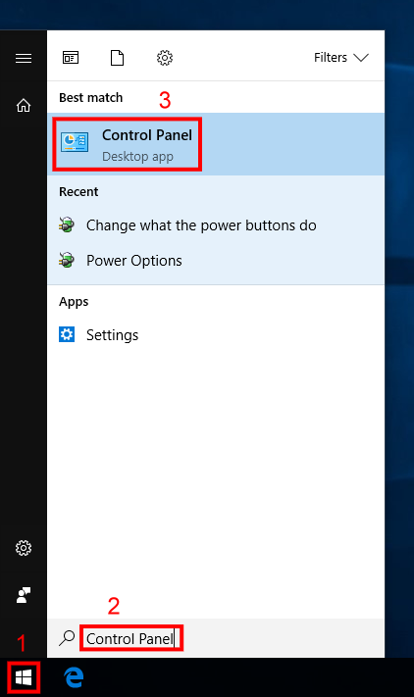This screenshot has width=414, height=697.
Task: Filter results by Documents icon
Action: [x=117, y=58]
